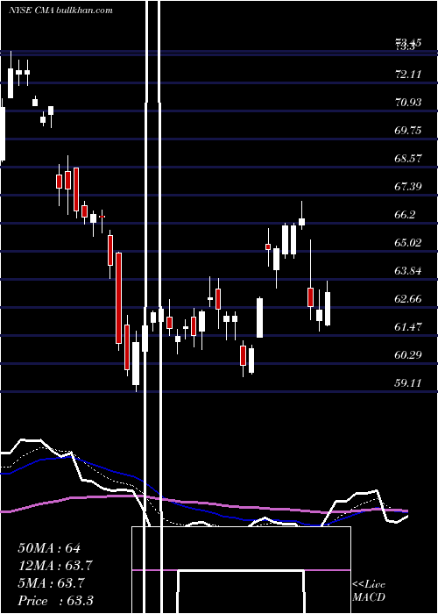Click the 61.47 price level label
The image size is (438, 614).
coord(408,326)
